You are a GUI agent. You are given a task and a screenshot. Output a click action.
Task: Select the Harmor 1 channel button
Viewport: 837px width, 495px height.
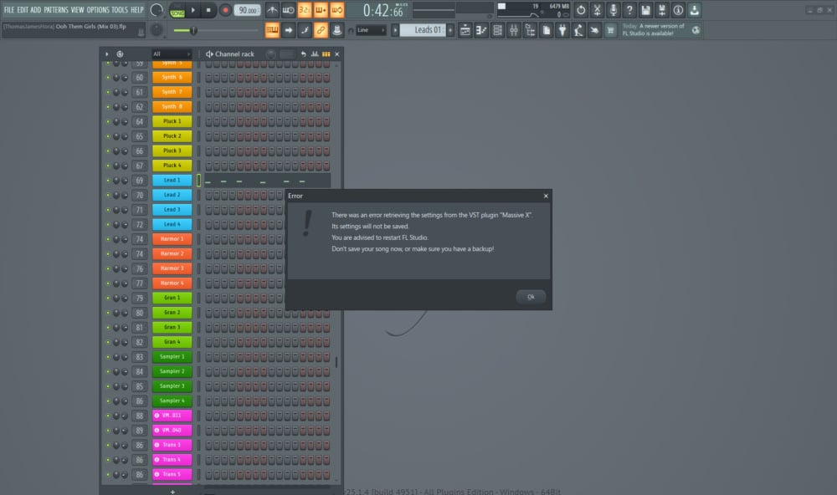click(x=172, y=239)
